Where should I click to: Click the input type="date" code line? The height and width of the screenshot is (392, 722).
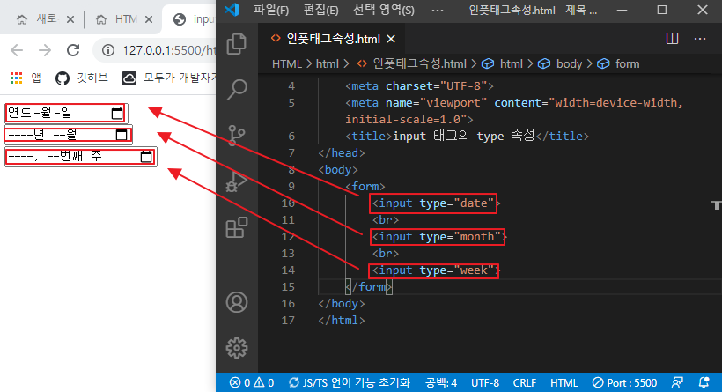(435, 203)
